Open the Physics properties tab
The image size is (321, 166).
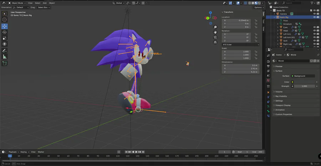(268, 97)
